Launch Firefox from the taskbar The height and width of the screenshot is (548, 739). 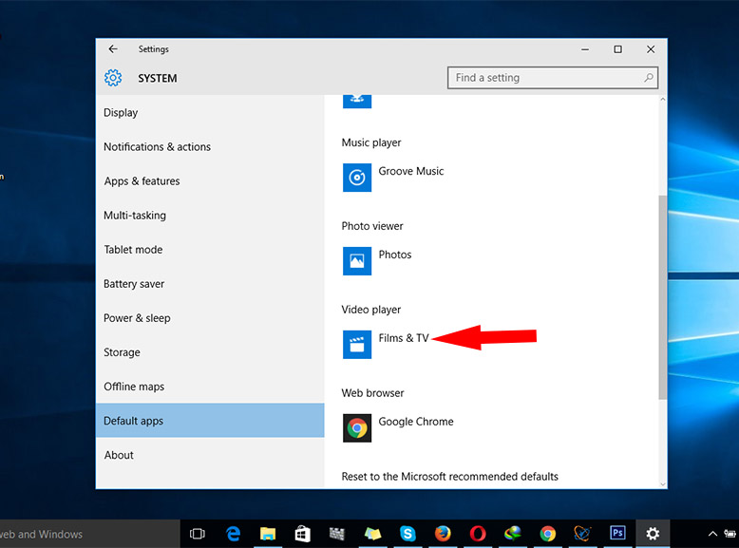(443, 534)
